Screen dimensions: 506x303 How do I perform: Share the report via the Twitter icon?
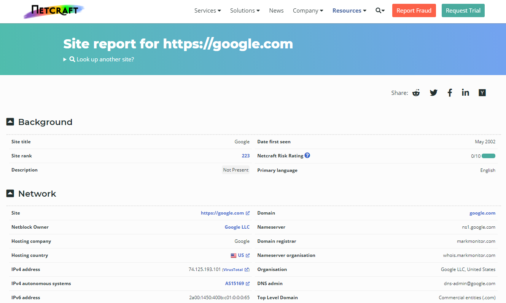point(433,93)
